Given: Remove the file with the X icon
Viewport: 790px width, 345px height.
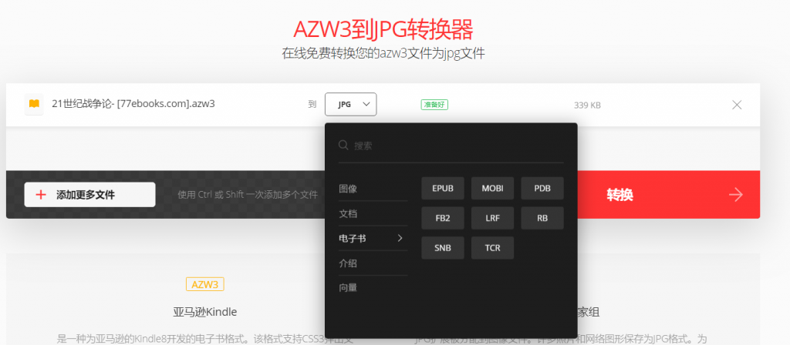Looking at the screenshot, I should coord(737,105).
